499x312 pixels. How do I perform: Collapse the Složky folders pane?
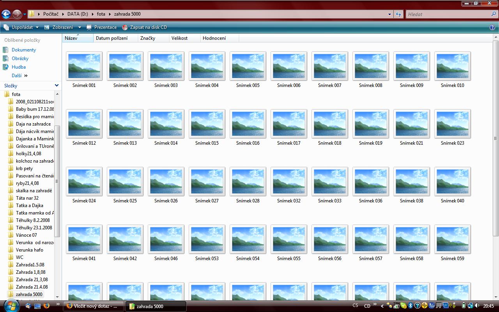tap(57, 85)
